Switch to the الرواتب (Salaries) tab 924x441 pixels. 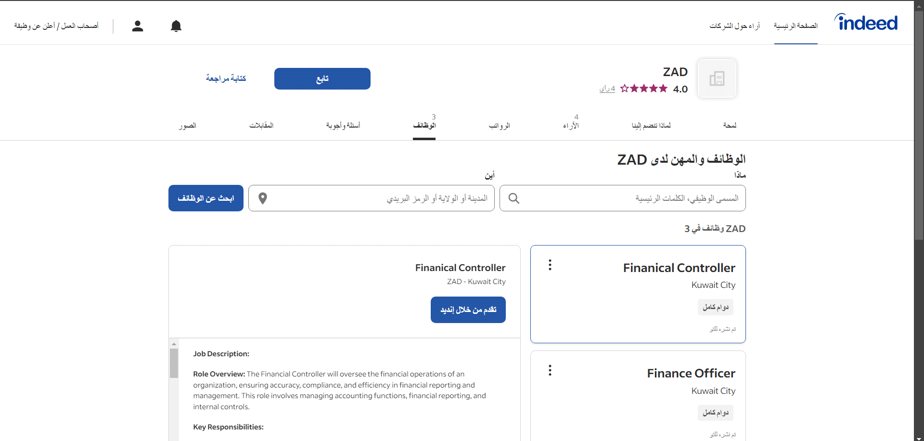click(x=500, y=126)
